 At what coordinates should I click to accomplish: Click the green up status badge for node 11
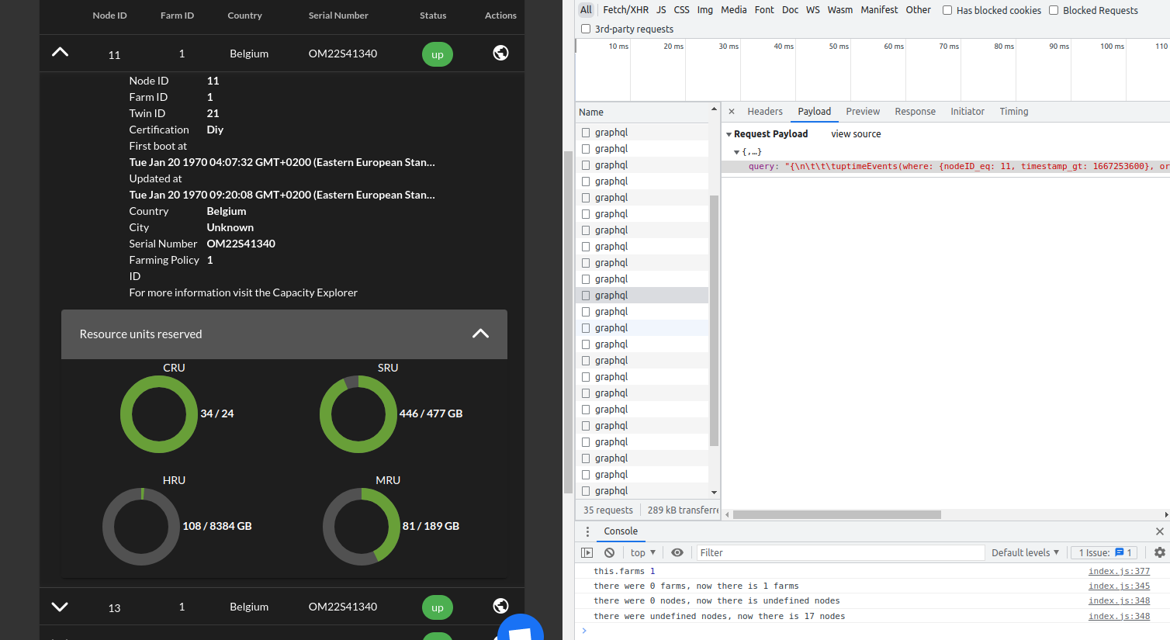pyautogui.click(x=437, y=54)
